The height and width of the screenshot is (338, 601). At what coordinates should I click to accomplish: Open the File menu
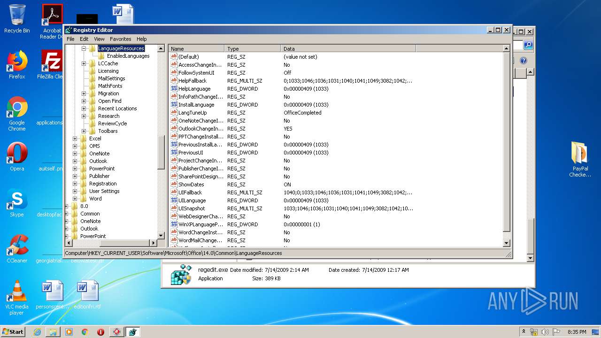[x=70, y=39]
